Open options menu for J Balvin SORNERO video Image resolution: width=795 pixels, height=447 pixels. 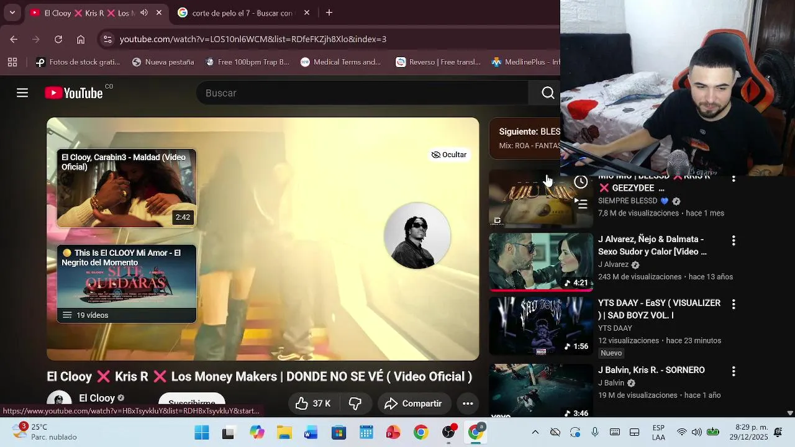[734, 371]
